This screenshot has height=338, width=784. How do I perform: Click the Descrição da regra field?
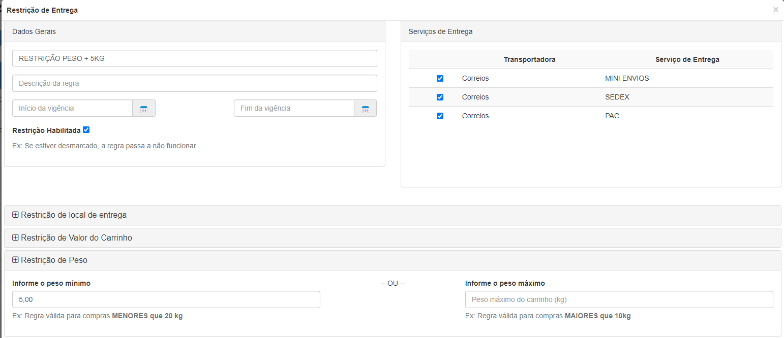pos(194,83)
